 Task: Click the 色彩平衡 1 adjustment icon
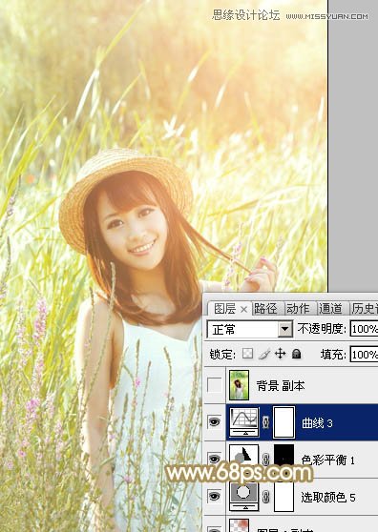pos(244,458)
